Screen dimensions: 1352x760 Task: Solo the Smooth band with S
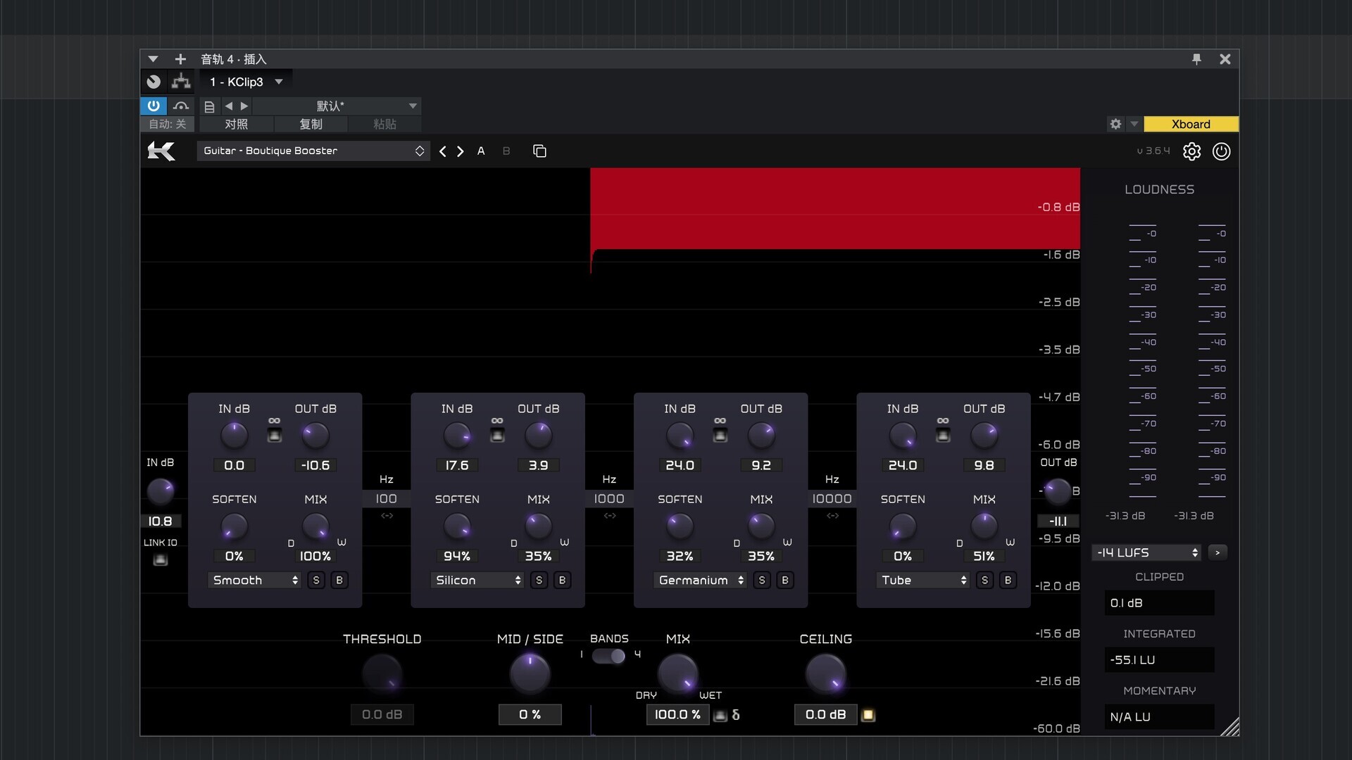pos(316,580)
